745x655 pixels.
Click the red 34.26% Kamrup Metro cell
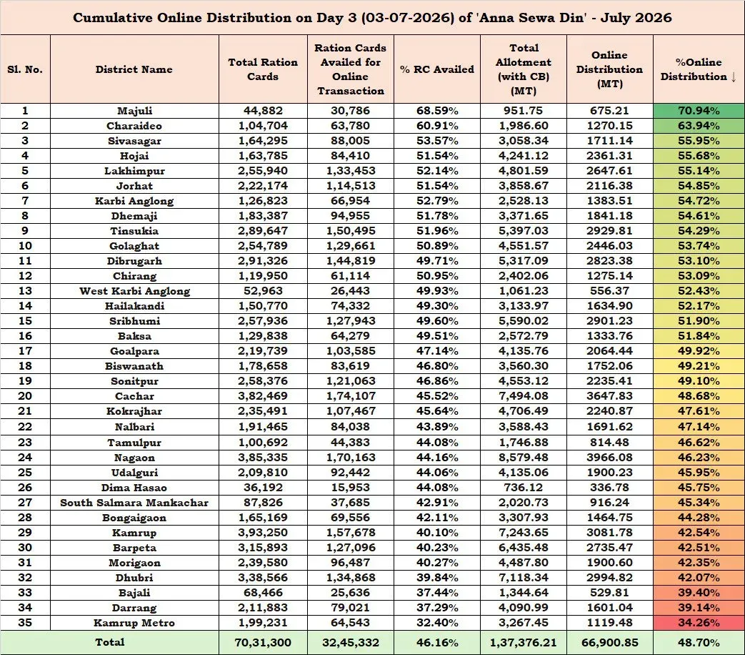pos(699,623)
